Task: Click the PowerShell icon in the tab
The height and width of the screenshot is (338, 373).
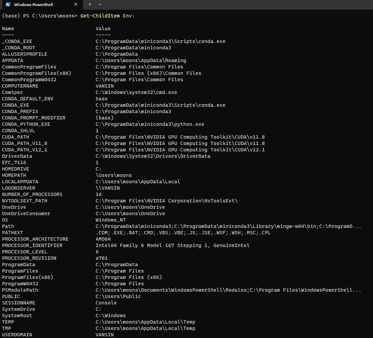Action: [x=8, y=4]
